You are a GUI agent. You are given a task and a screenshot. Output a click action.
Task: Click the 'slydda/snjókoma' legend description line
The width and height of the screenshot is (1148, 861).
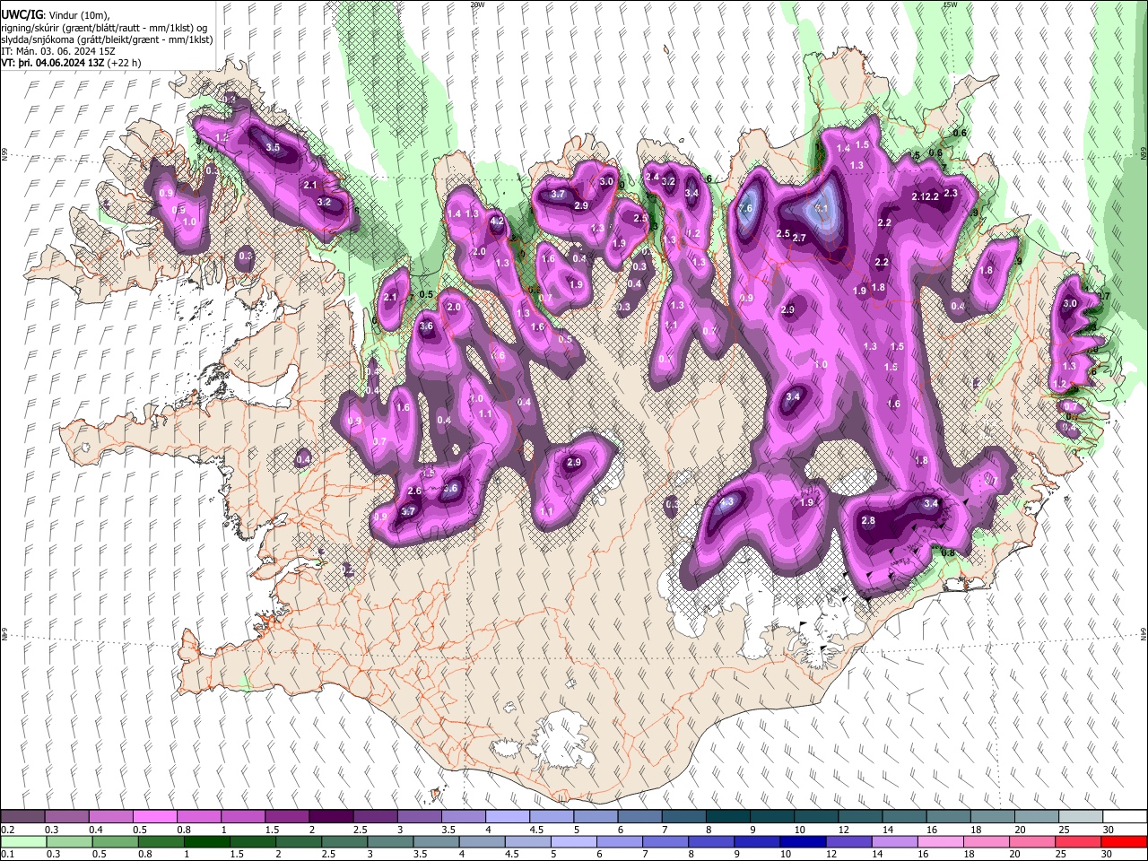[107, 39]
